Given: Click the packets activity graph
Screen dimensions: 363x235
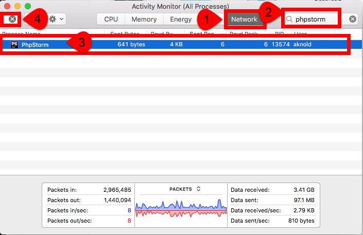Looking at the screenshot, I should point(181,209).
